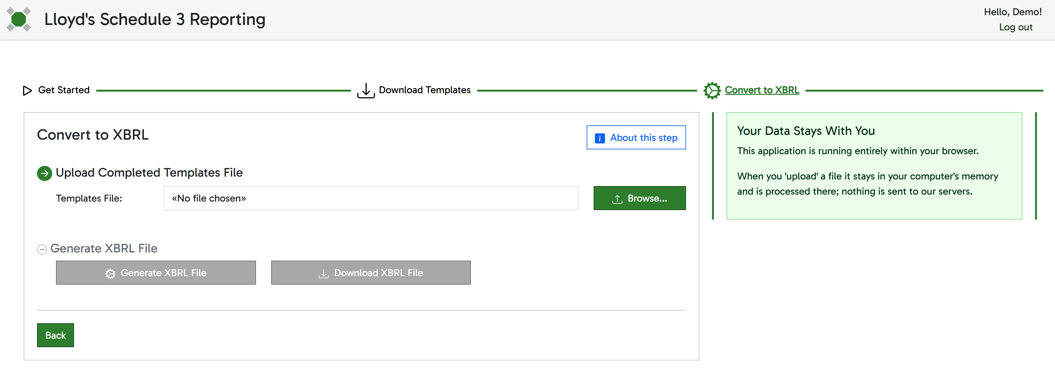Screen dimensions: 1055x369
Task: Click the Download XBRL File button
Action: 370,273
